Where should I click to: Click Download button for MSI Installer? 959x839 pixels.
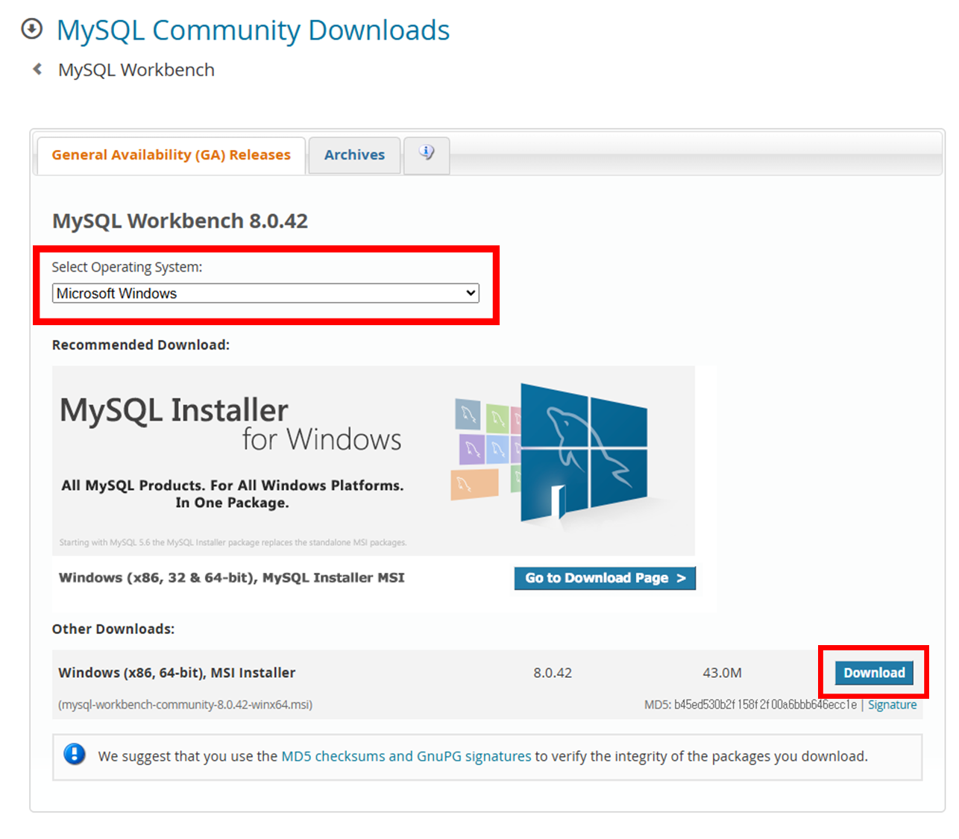click(874, 673)
